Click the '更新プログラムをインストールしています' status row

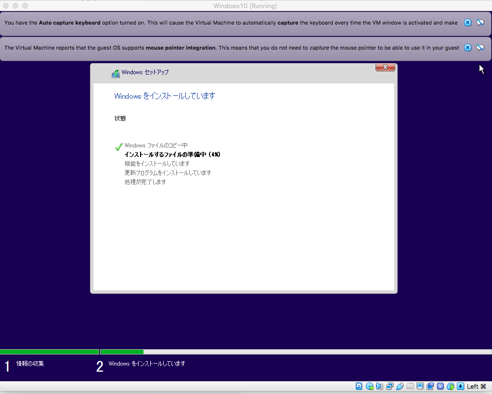(168, 172)
